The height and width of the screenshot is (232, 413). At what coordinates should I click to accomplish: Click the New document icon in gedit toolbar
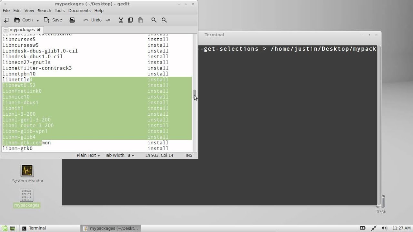click(6, 20)
